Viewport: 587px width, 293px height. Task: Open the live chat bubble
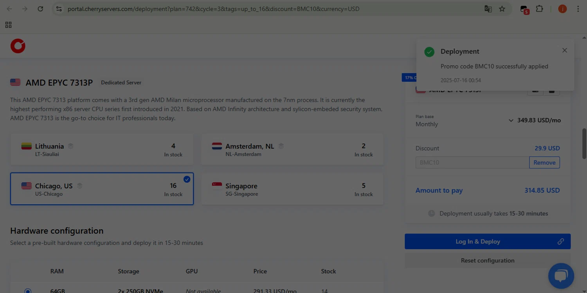coord(561,276)
